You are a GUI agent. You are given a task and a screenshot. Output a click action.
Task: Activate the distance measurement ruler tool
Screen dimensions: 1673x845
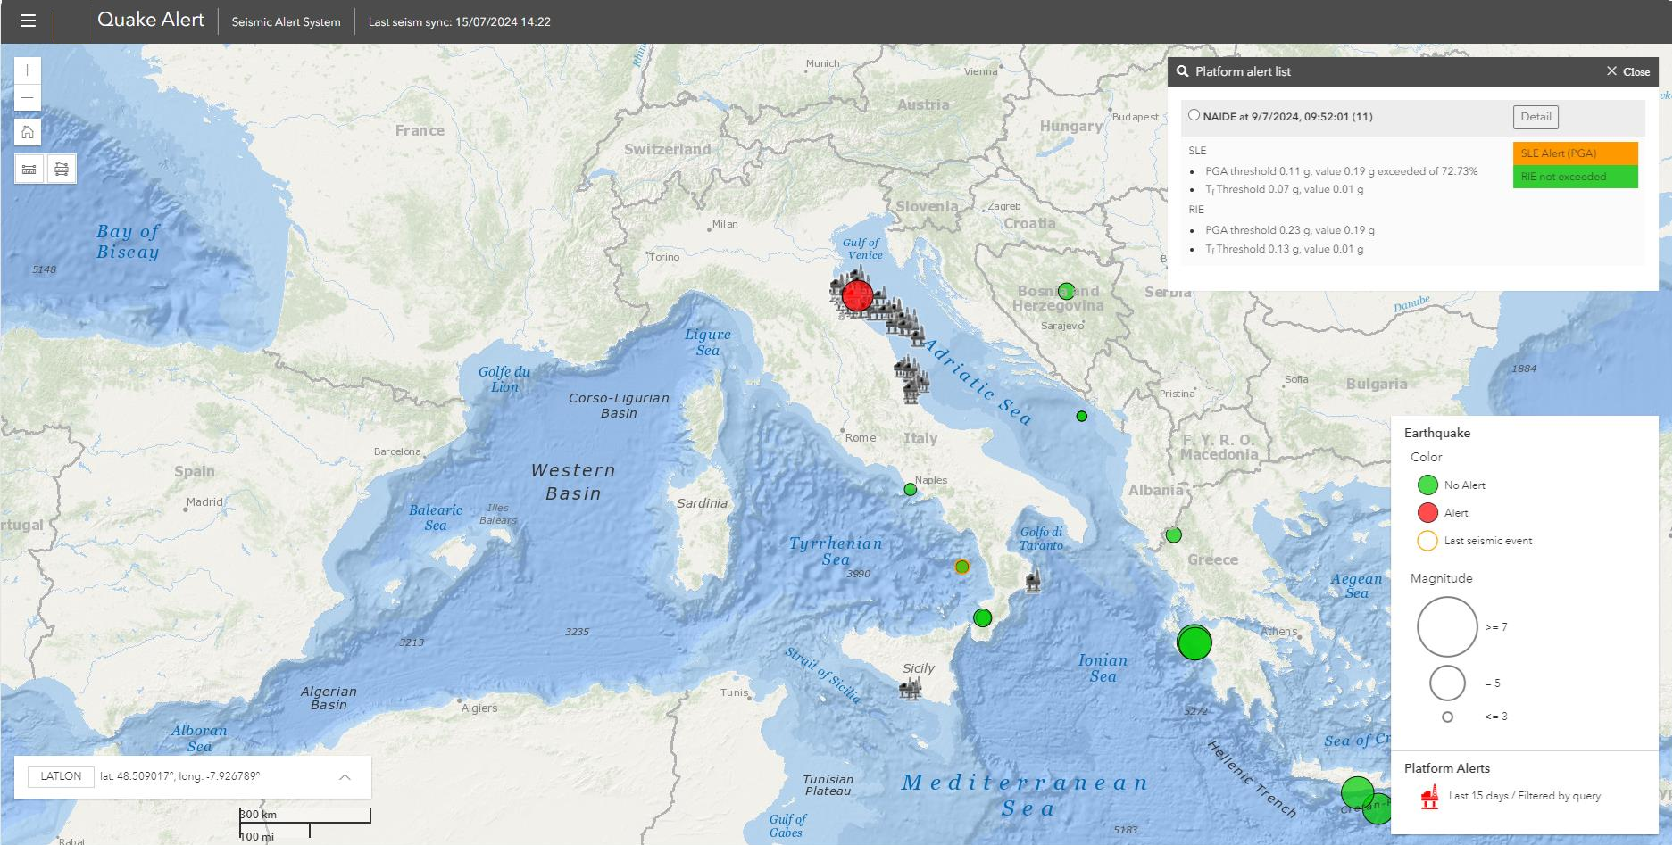pyautogui.click(x=28, y=168)
